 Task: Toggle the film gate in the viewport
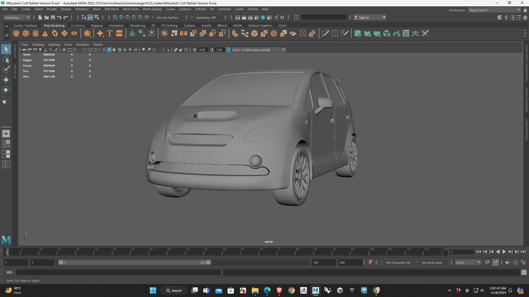tap(69, 50)
